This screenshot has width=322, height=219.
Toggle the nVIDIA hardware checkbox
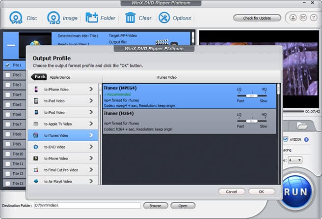tap(286, 139)
